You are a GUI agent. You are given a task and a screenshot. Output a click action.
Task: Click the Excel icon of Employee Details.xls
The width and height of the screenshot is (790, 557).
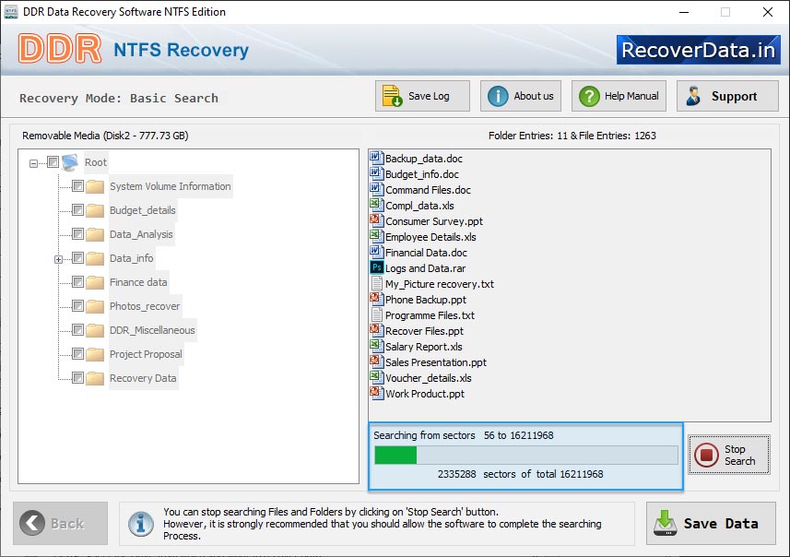376,236
